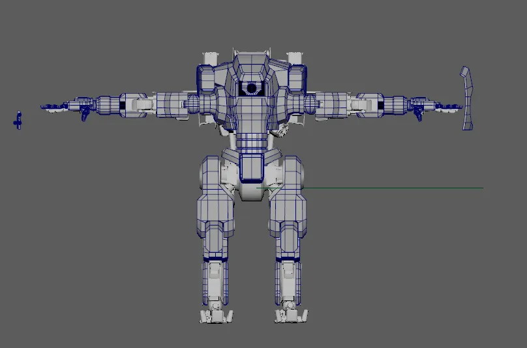This screenshot has height=348, width=527.
Task: Pick the robot foot on the screen's right
Action: click(x=290, y=315)
